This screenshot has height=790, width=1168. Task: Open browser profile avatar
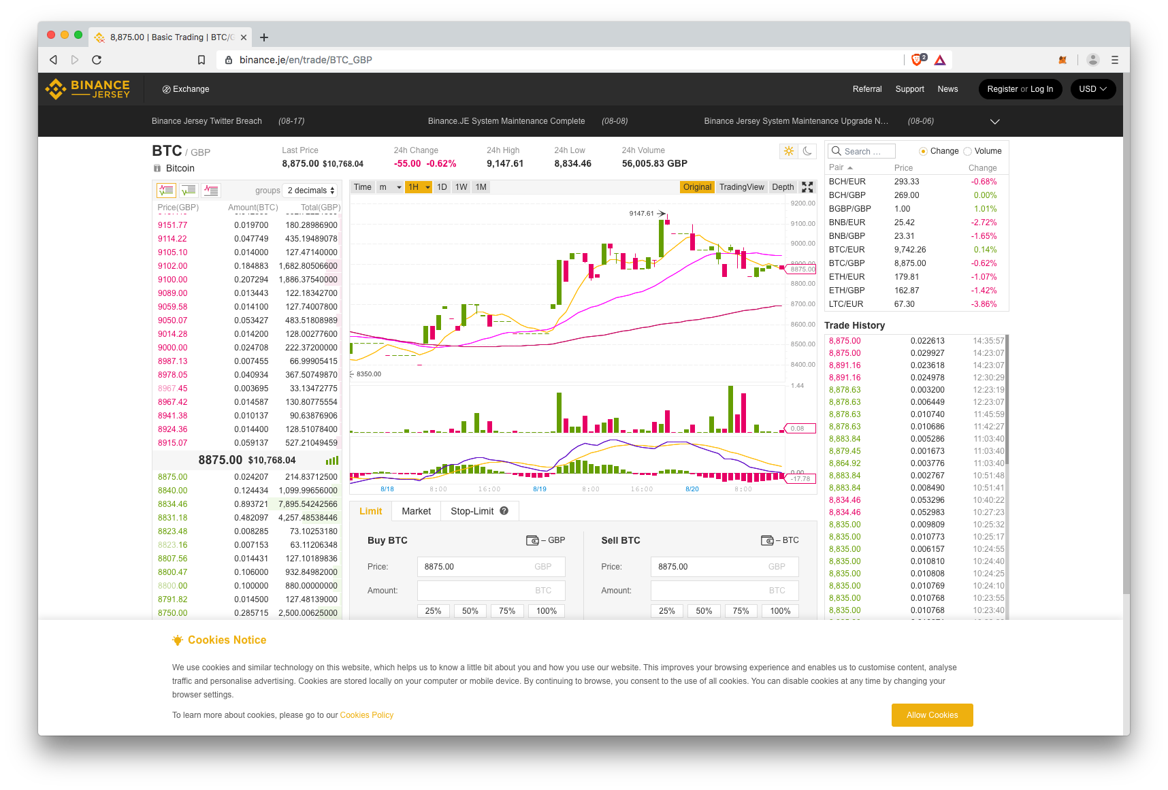(1093, 60)
